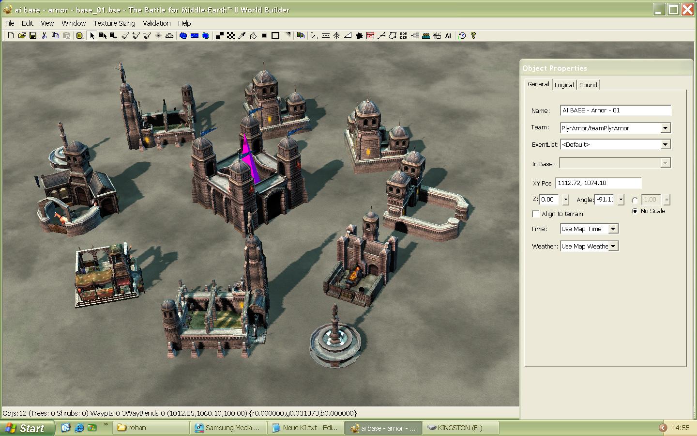Save the map with floppy disk icon
Viewport: 697px width, 436px height.
coord(33,35)
